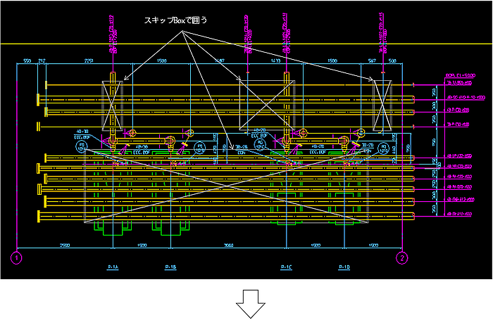
Task: Click the PG instrument circle on far right
Action: pyautogui.click(x=384, y=147)
